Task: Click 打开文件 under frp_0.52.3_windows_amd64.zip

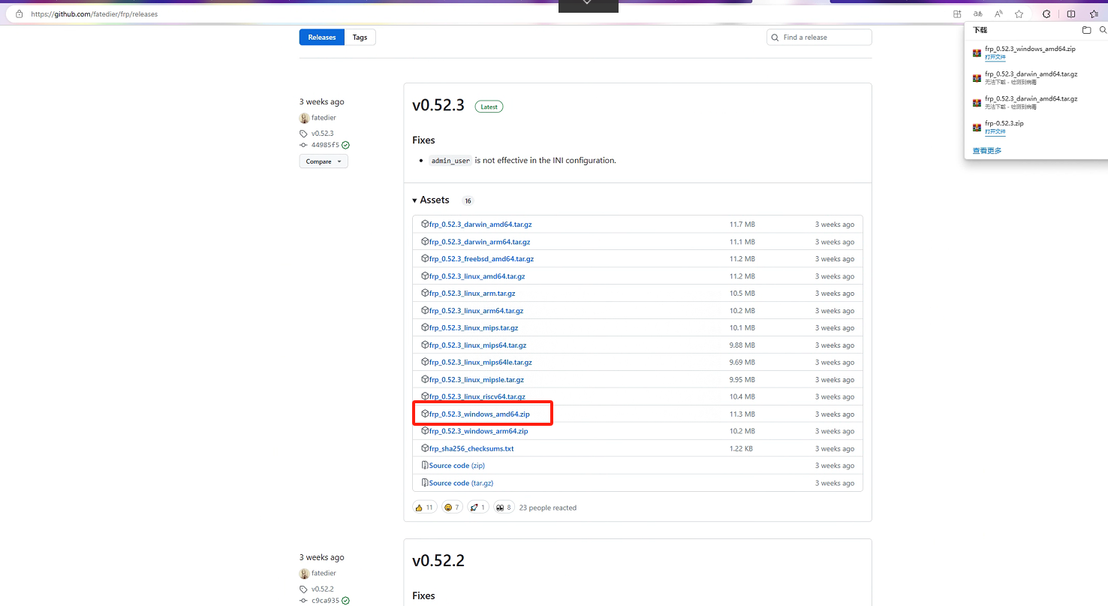Action: [x=995, y=57]
